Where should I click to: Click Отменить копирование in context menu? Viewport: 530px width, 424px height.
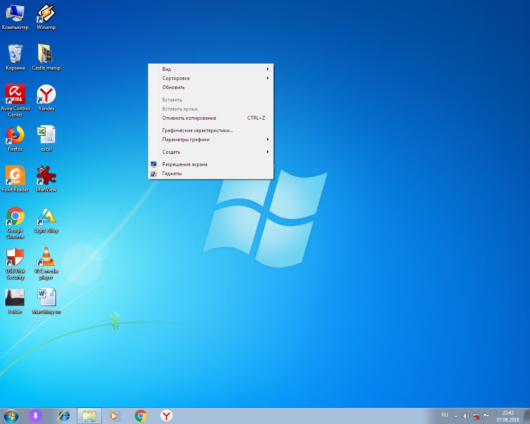(189, 118)
